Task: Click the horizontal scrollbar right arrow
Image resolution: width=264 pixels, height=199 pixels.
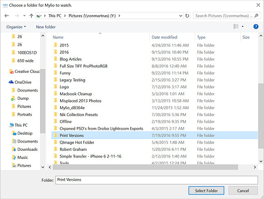Action: (x=255, y=167)
